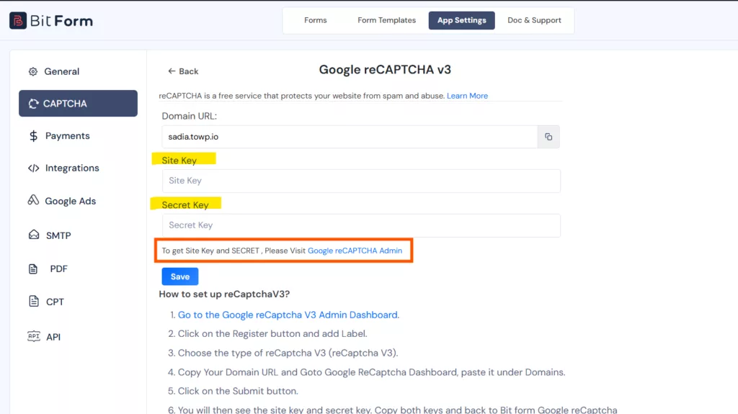Click step 'Click on the Register button and add Label.'
The height and width of the screenshot is (414, 738).
(272, 333)
